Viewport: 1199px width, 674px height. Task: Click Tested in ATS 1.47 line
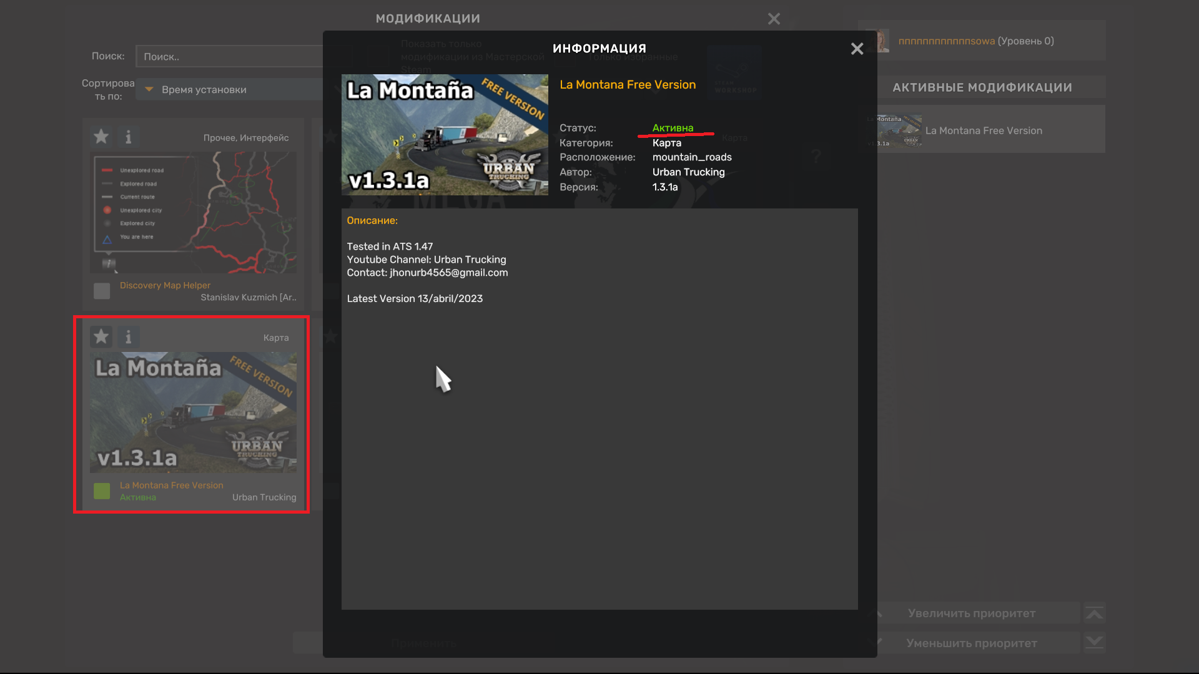pos(390,247)
